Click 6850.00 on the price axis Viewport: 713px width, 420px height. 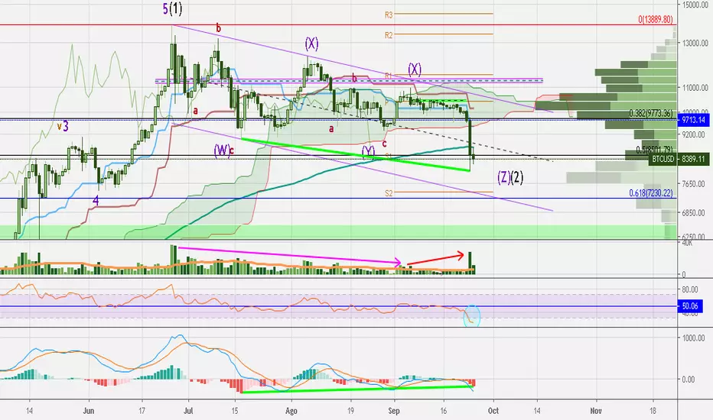point(695,212)
